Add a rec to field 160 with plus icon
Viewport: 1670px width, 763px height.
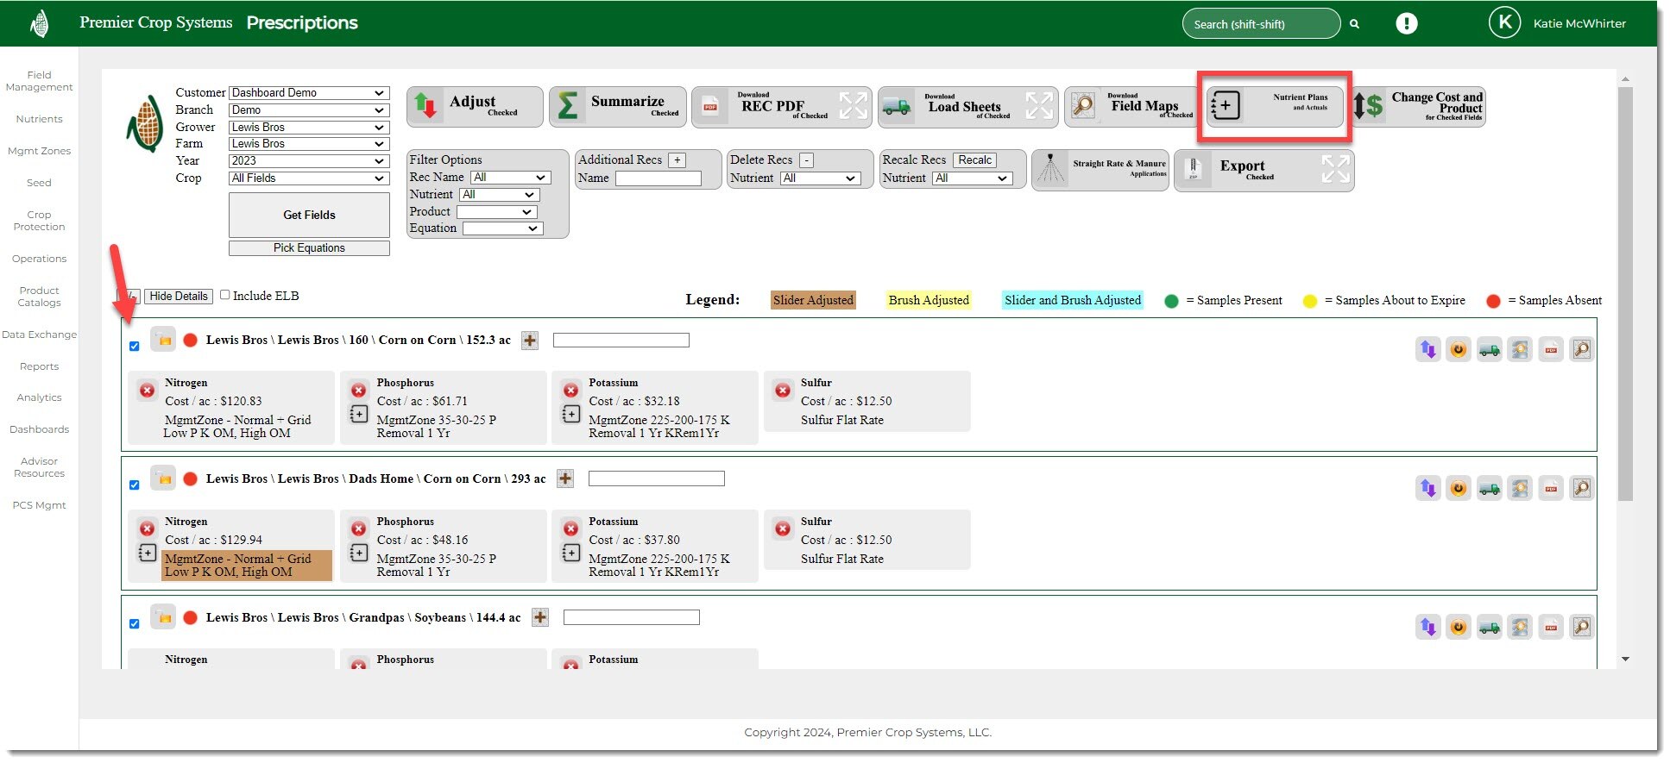[530, 341]
